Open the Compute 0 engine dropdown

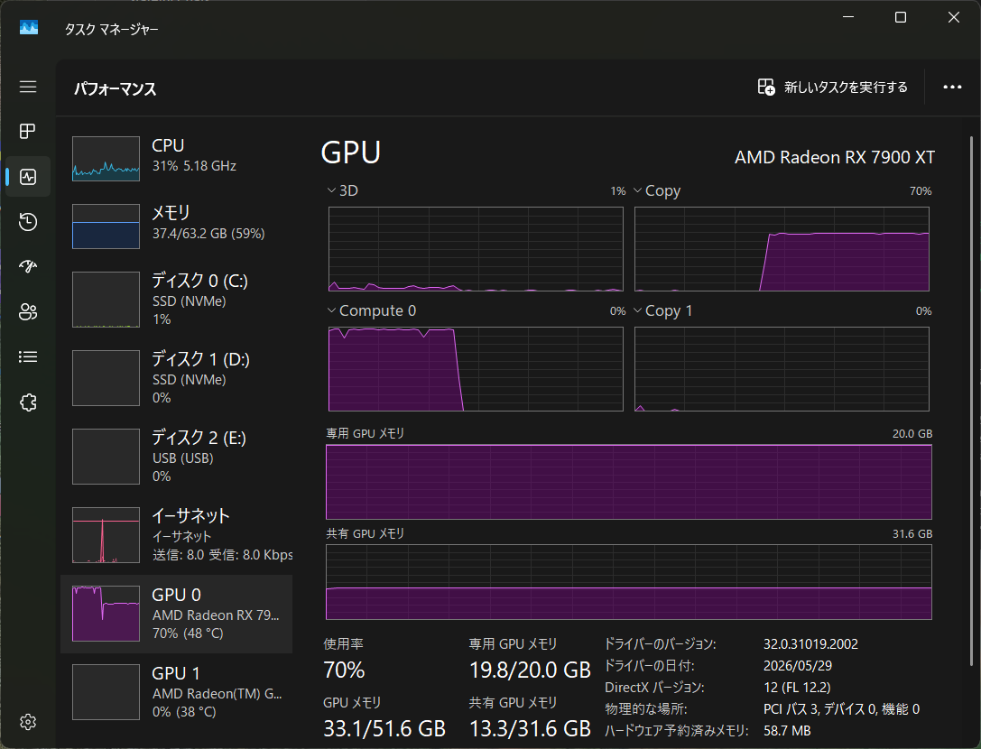(372, 311)
